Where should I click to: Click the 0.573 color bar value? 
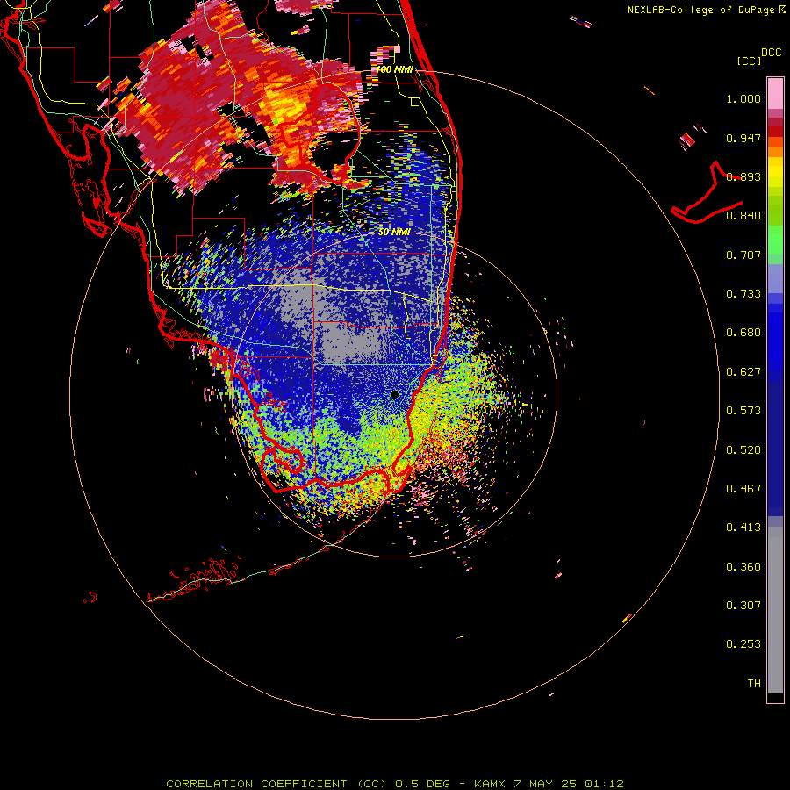(x=743, y=411)
